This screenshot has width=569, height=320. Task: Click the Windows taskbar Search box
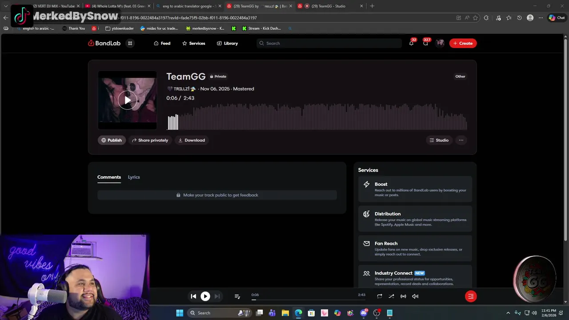(220, 313)
